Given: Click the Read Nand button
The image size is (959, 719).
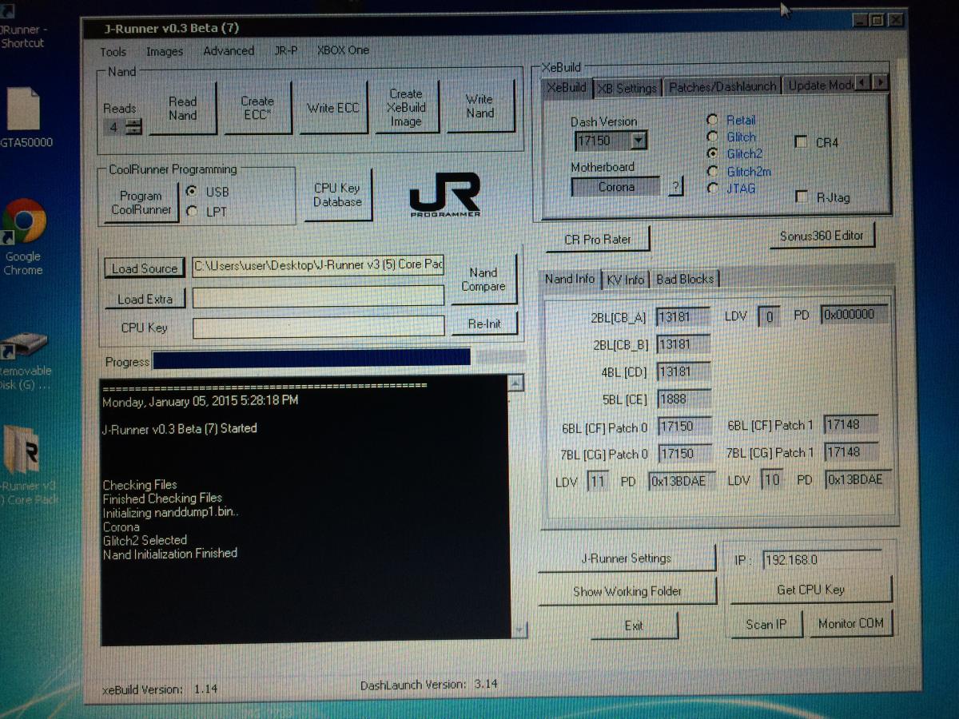Looking at the screenshot, I should pos(182,108).
